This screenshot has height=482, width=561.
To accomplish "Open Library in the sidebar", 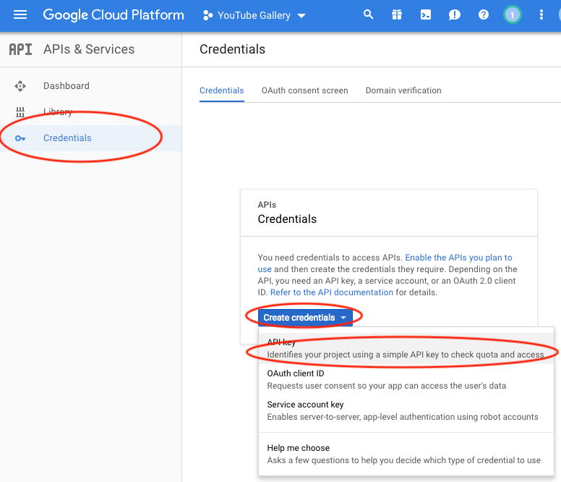I will (58, 112).
